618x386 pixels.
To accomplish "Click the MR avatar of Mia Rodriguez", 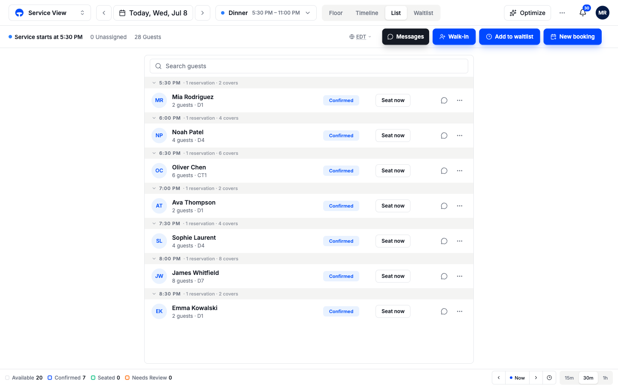I will click(159, 100).
